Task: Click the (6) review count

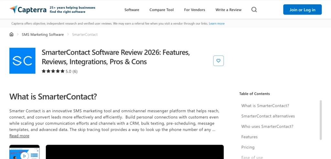Action: pos(75,71)
